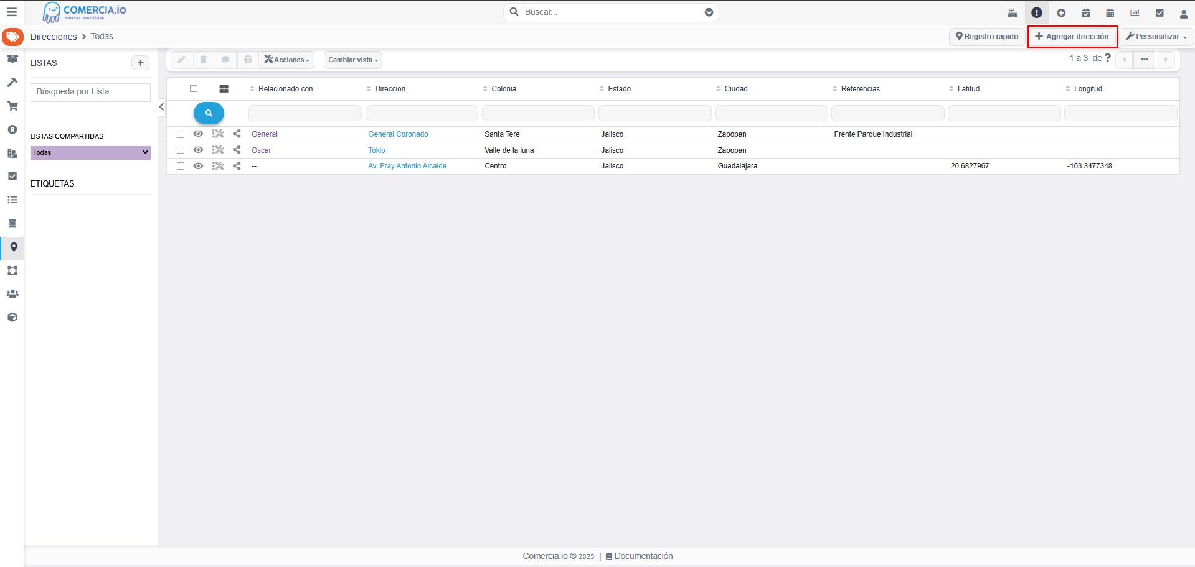The width and height of the screenshot is (1195, 567).
Task: Open the Cambiar vista dropdown
Action: [353, 60]
